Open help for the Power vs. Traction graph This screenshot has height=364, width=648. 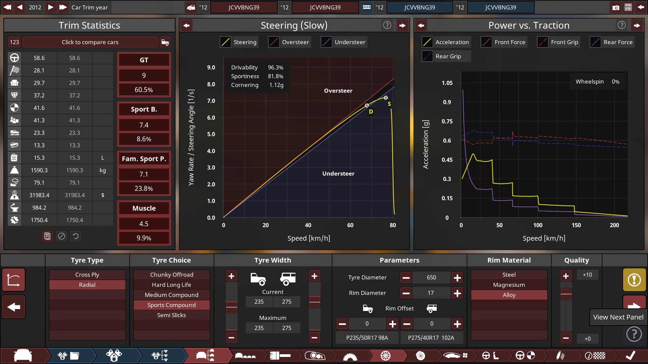pos(622,25)
